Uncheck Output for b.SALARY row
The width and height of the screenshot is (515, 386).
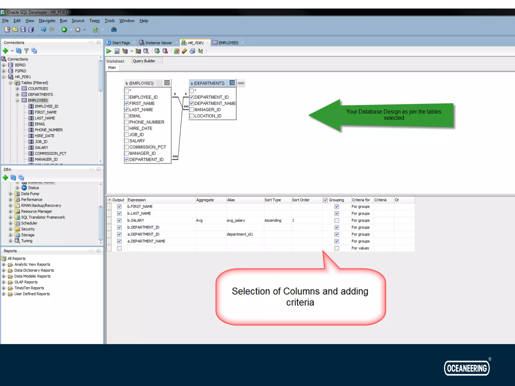coord(119,220)
